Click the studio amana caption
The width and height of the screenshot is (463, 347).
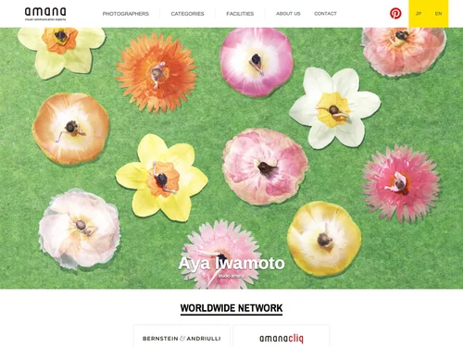(x=231, y=276)
